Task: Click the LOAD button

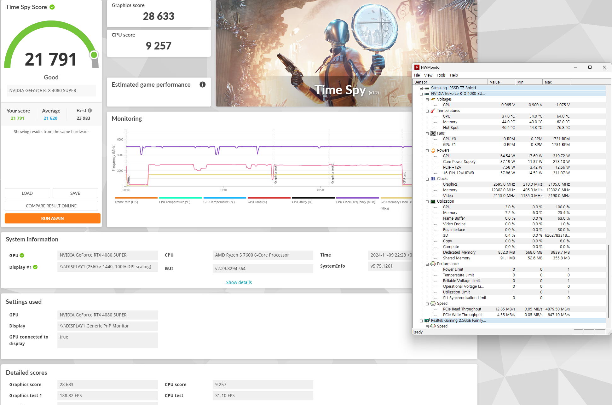Action: pos(27,193)
